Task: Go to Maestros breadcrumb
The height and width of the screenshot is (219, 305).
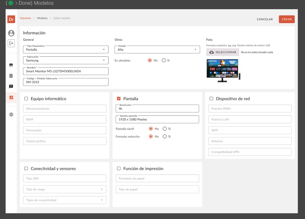Action: click(x=25, y=18)
